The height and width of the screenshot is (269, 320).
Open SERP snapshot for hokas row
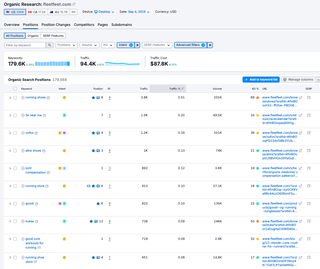[x=309, y=221]
